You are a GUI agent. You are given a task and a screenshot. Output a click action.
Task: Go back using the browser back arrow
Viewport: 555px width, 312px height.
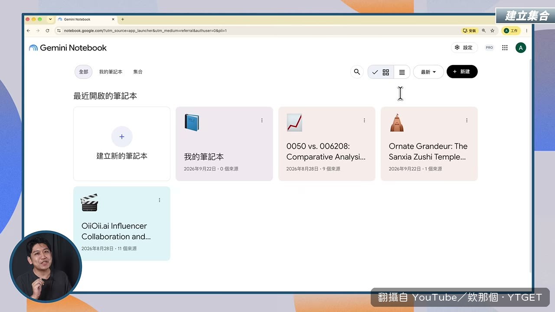click(x=28, y=31)
